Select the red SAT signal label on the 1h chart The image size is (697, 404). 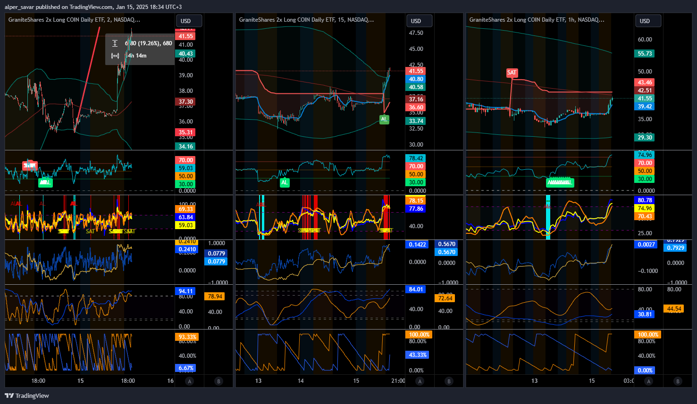pyautogui.click(x=512, y=73)
